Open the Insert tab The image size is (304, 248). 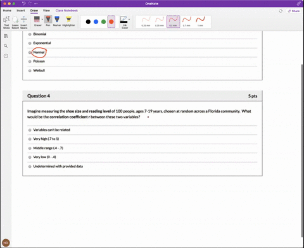pos(21,11)
